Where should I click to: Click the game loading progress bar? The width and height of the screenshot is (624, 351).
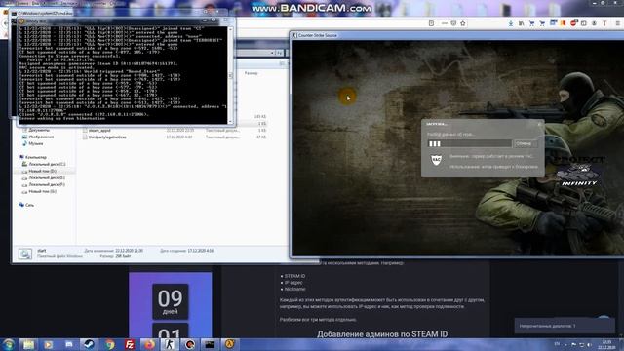470,143
